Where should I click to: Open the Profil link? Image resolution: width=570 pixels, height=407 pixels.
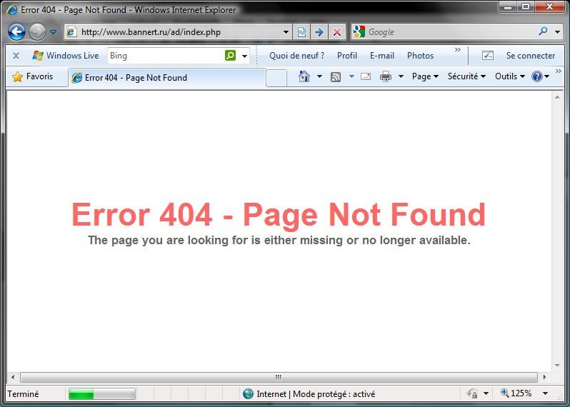(x=347, y=56)
